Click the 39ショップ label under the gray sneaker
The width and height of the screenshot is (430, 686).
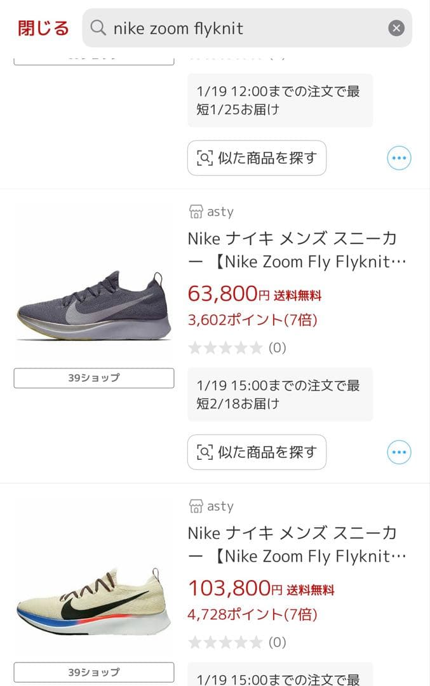click(93, 377)
